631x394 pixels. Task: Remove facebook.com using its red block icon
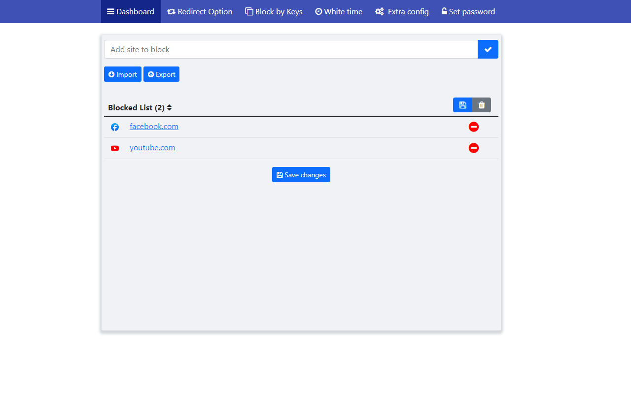473,127
